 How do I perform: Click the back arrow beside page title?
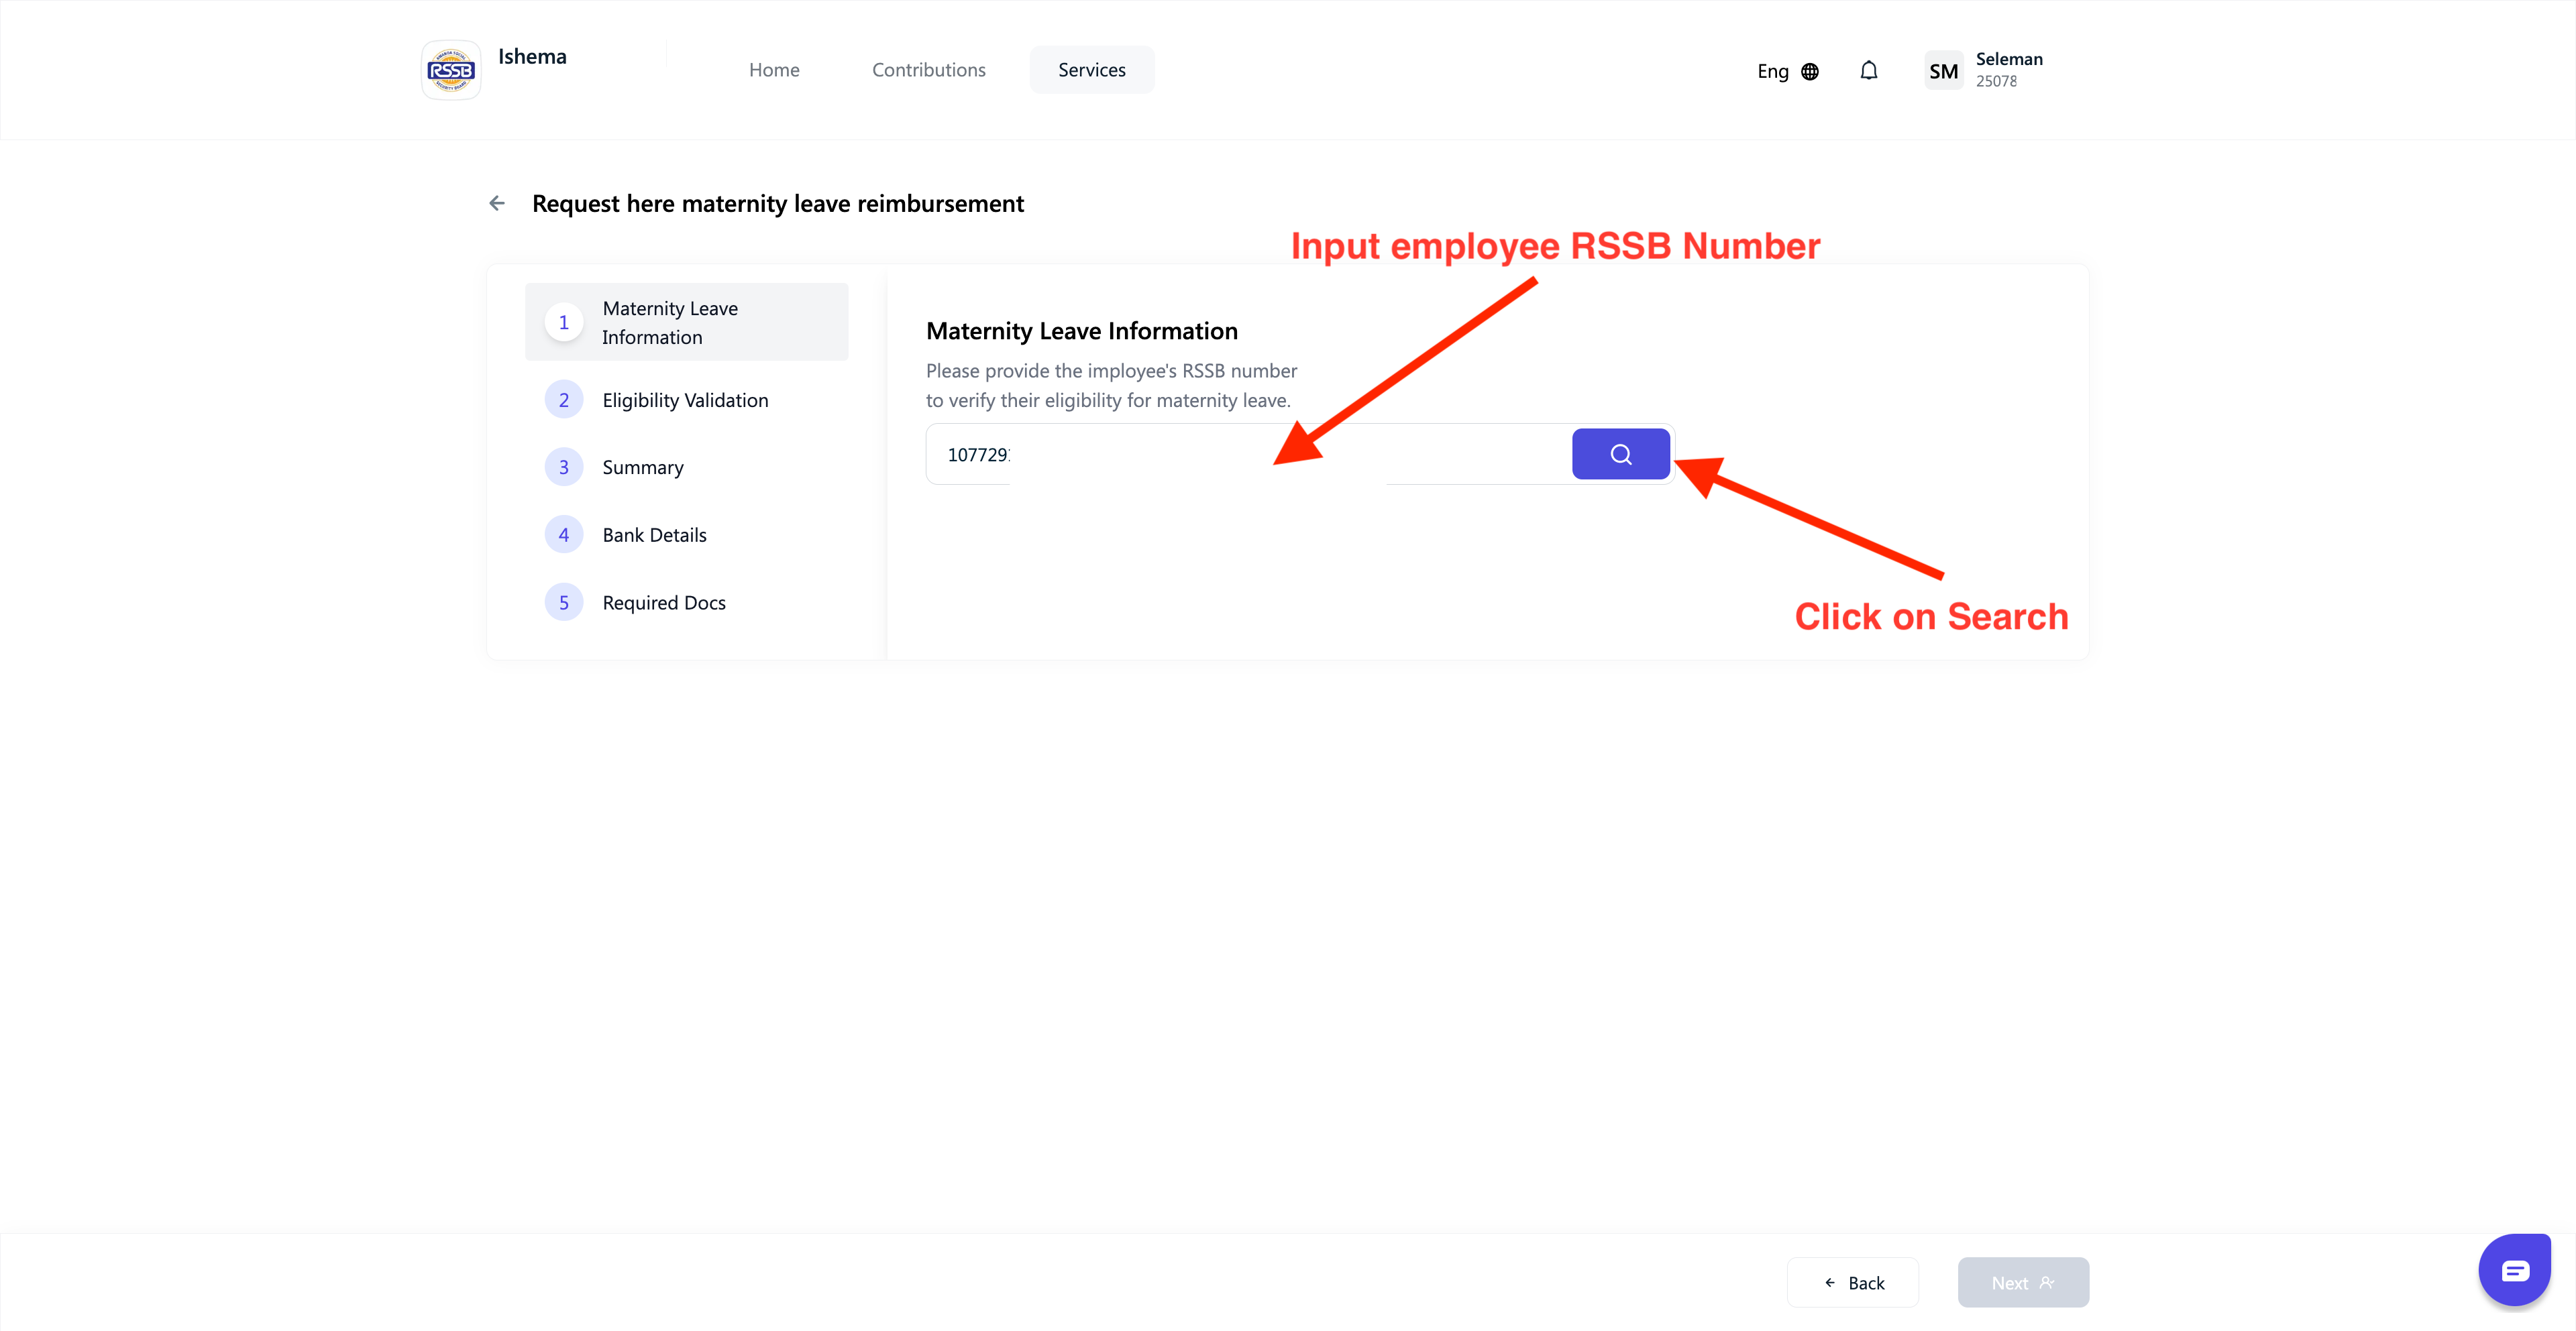point(497,204)
